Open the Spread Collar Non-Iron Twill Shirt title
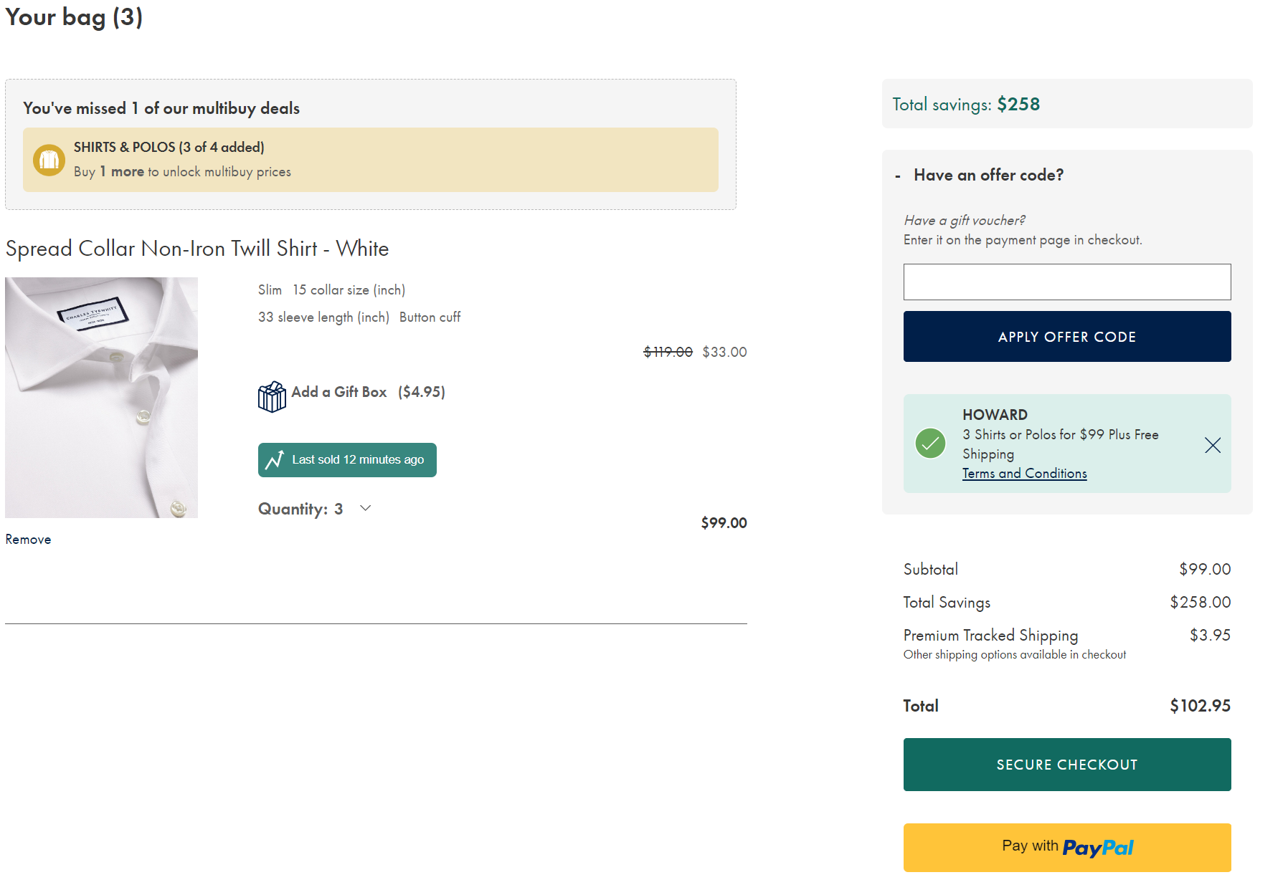 (x=197, y=249)
